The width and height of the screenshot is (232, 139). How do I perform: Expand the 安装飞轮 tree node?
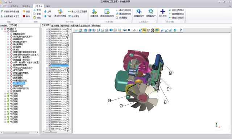8,57
